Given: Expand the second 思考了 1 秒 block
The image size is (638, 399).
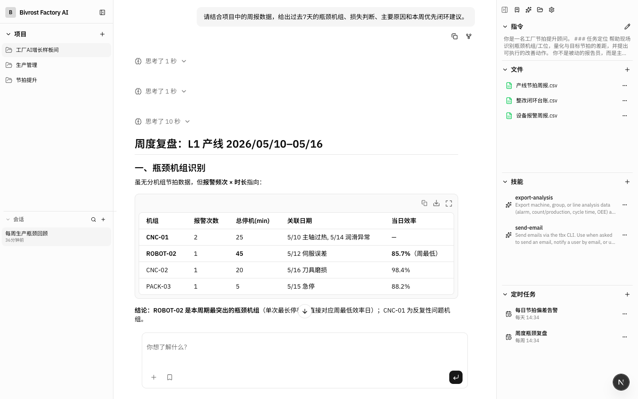Looking at the screenshot, I should pyautogui.click(x=160, y=91).
